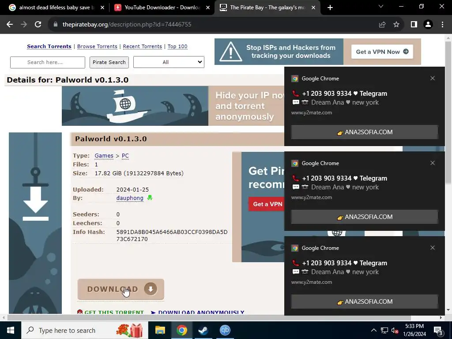
Task: Open the PC subcategory link
Action: (125, 156)
